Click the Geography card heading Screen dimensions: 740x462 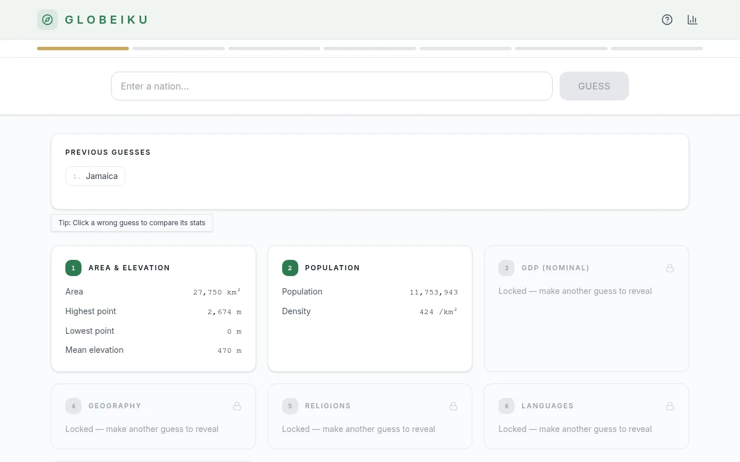(114, 406)
